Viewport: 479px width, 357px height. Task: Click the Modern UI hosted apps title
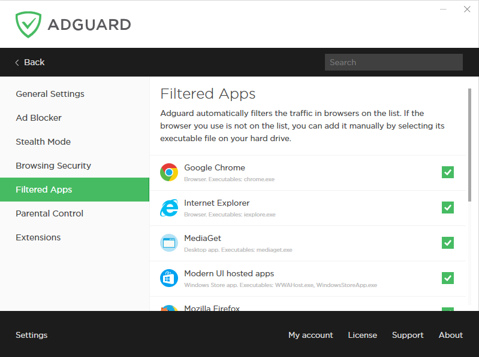(x=229, y=273)
